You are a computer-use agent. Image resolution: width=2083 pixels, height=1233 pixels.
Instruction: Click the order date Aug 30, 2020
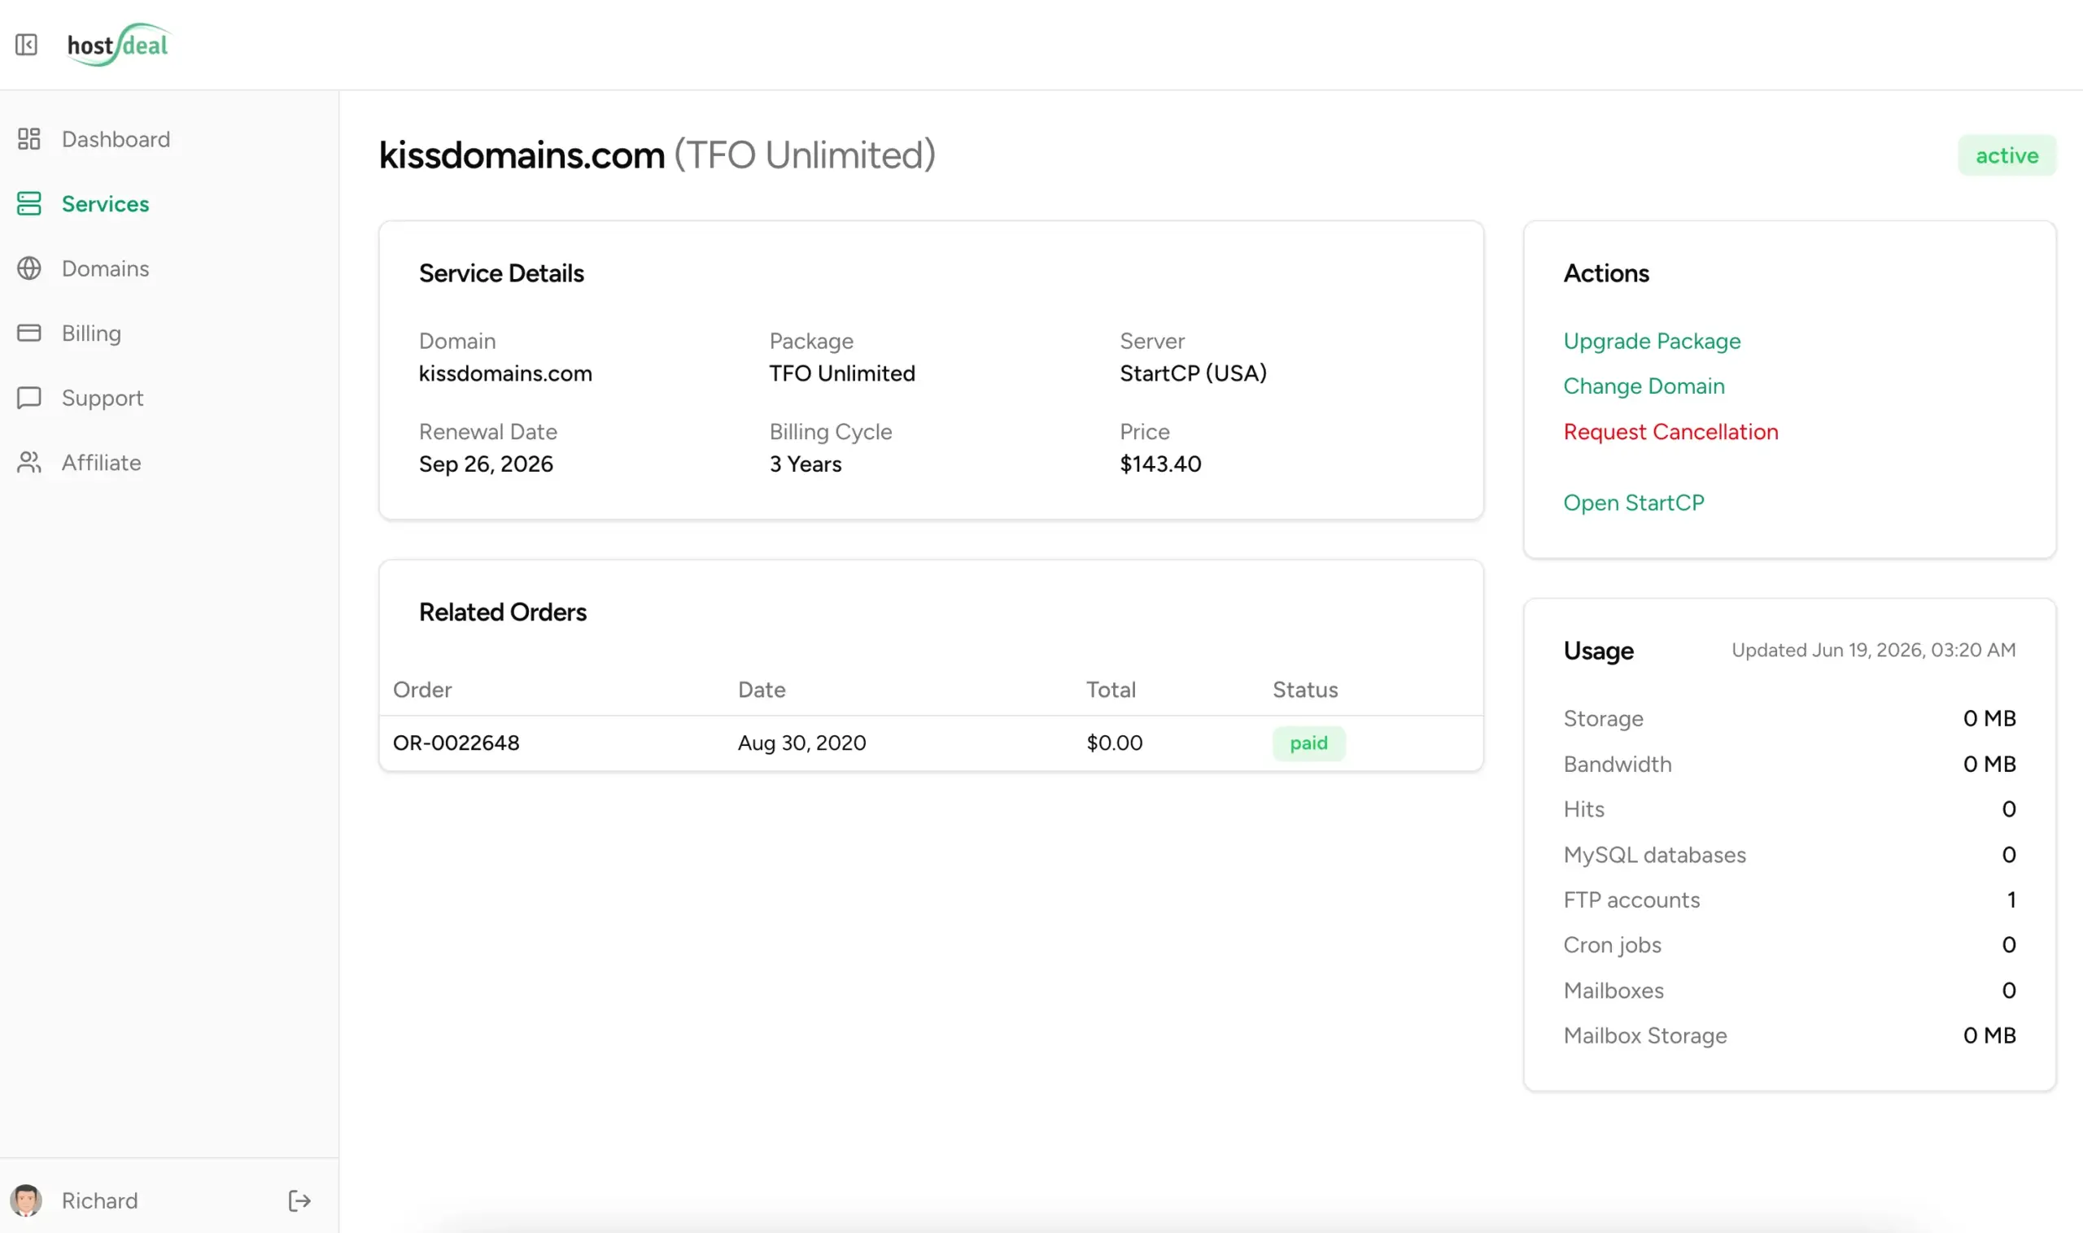tap(802, 743)
